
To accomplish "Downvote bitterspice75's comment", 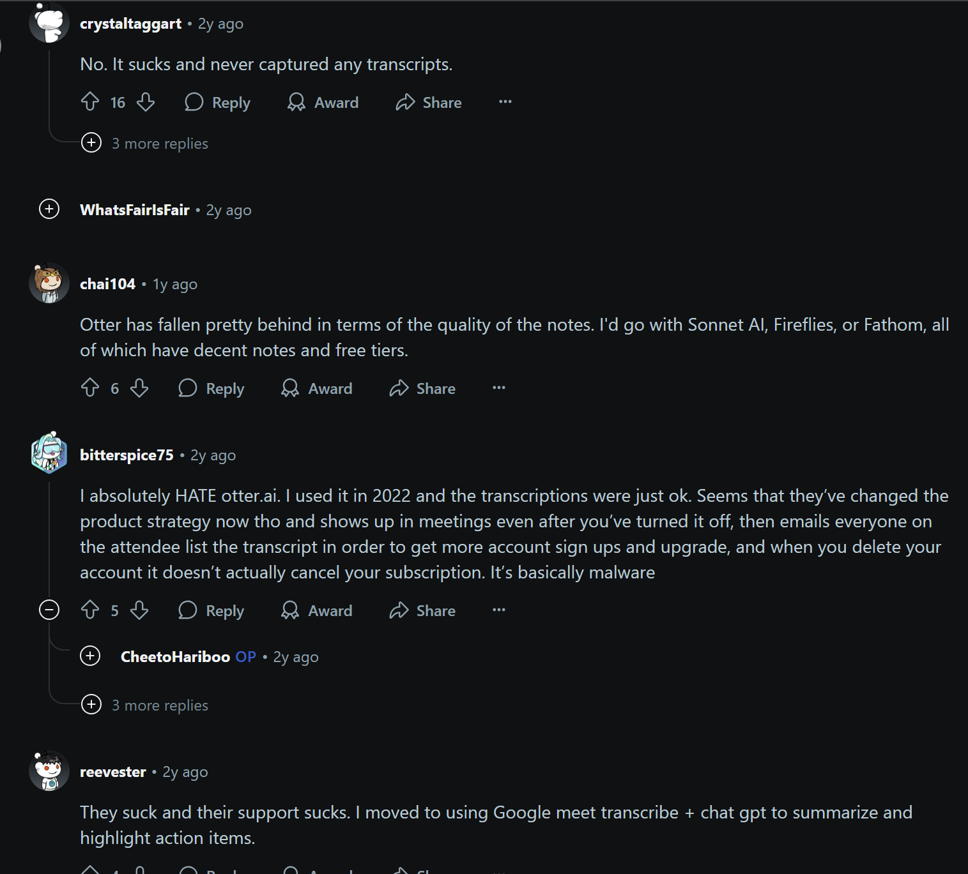I will (x=139, y=610).
